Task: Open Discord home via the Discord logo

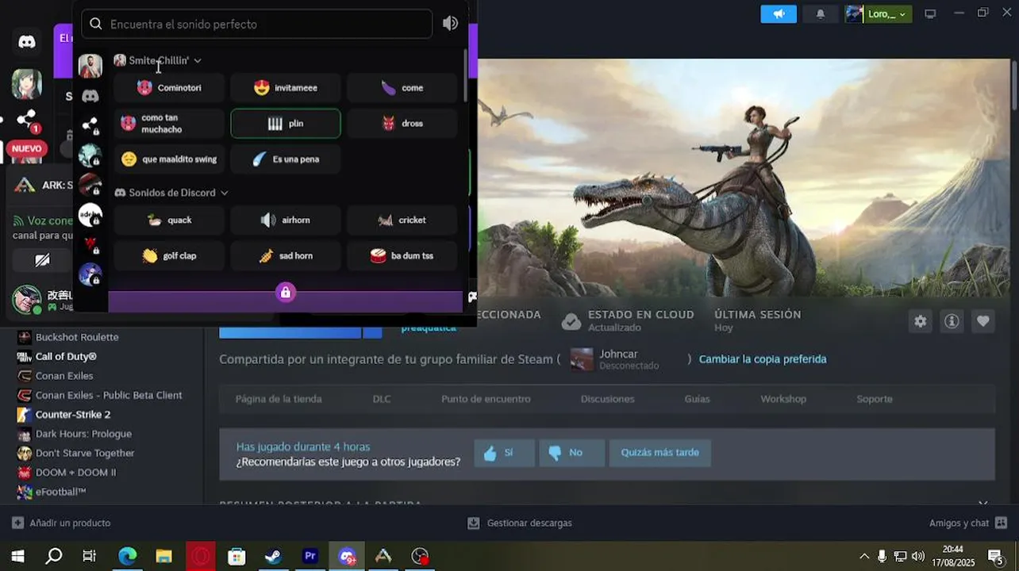Action: 27,42
